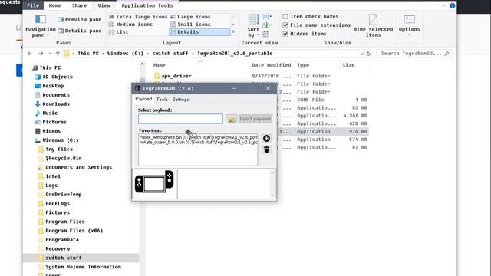Select 3D Objects in navigation pane
This screenshot has width=491, height=276.
(x=54, y=77)
